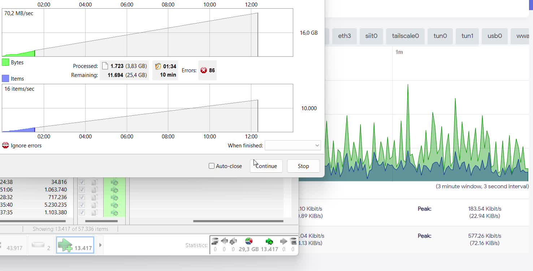Click the file icon in the 34.816 row
Image resolution: width=533 pixels, height=271 pixels.
pyautogui.click(x=94, y=182)
